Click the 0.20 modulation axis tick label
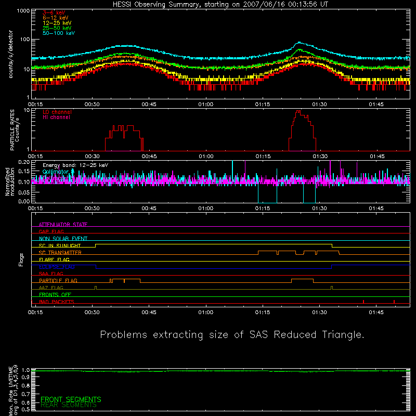Screen dimensions: 416x416 24,162
